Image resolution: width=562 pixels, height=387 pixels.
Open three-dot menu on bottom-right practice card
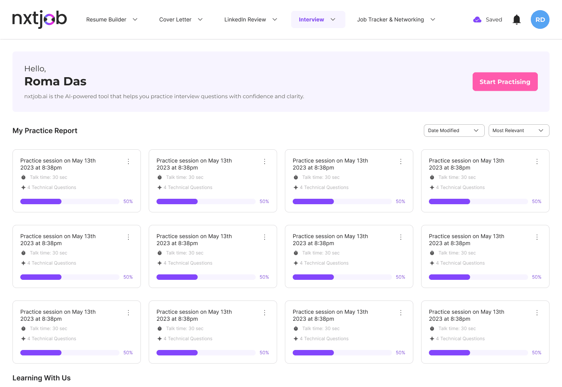537,313
